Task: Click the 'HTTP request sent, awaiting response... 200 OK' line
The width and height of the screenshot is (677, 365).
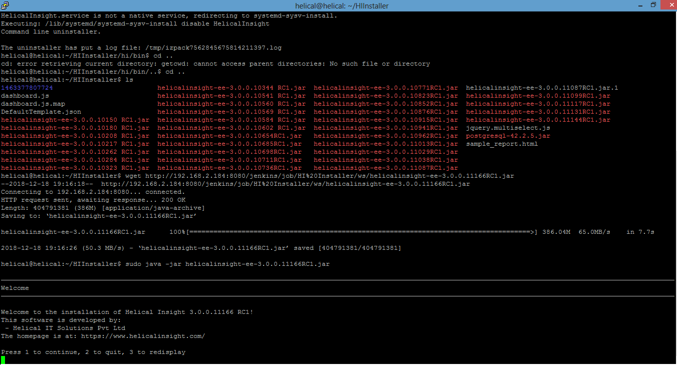Action: click(x=93, y=200)
